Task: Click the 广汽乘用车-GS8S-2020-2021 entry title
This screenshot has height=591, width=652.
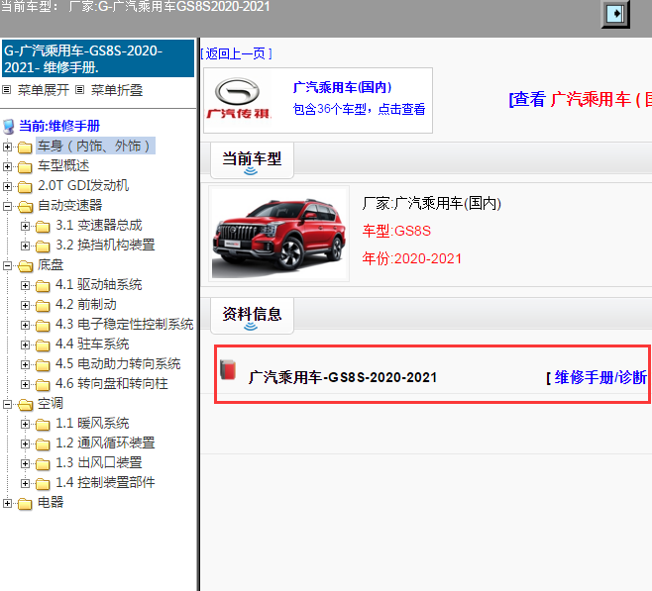Action: (x=343, y=377)
